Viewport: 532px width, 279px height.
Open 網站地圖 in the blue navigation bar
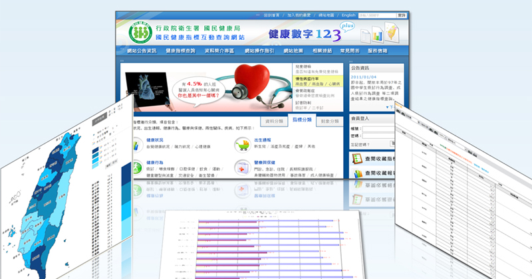293,51
